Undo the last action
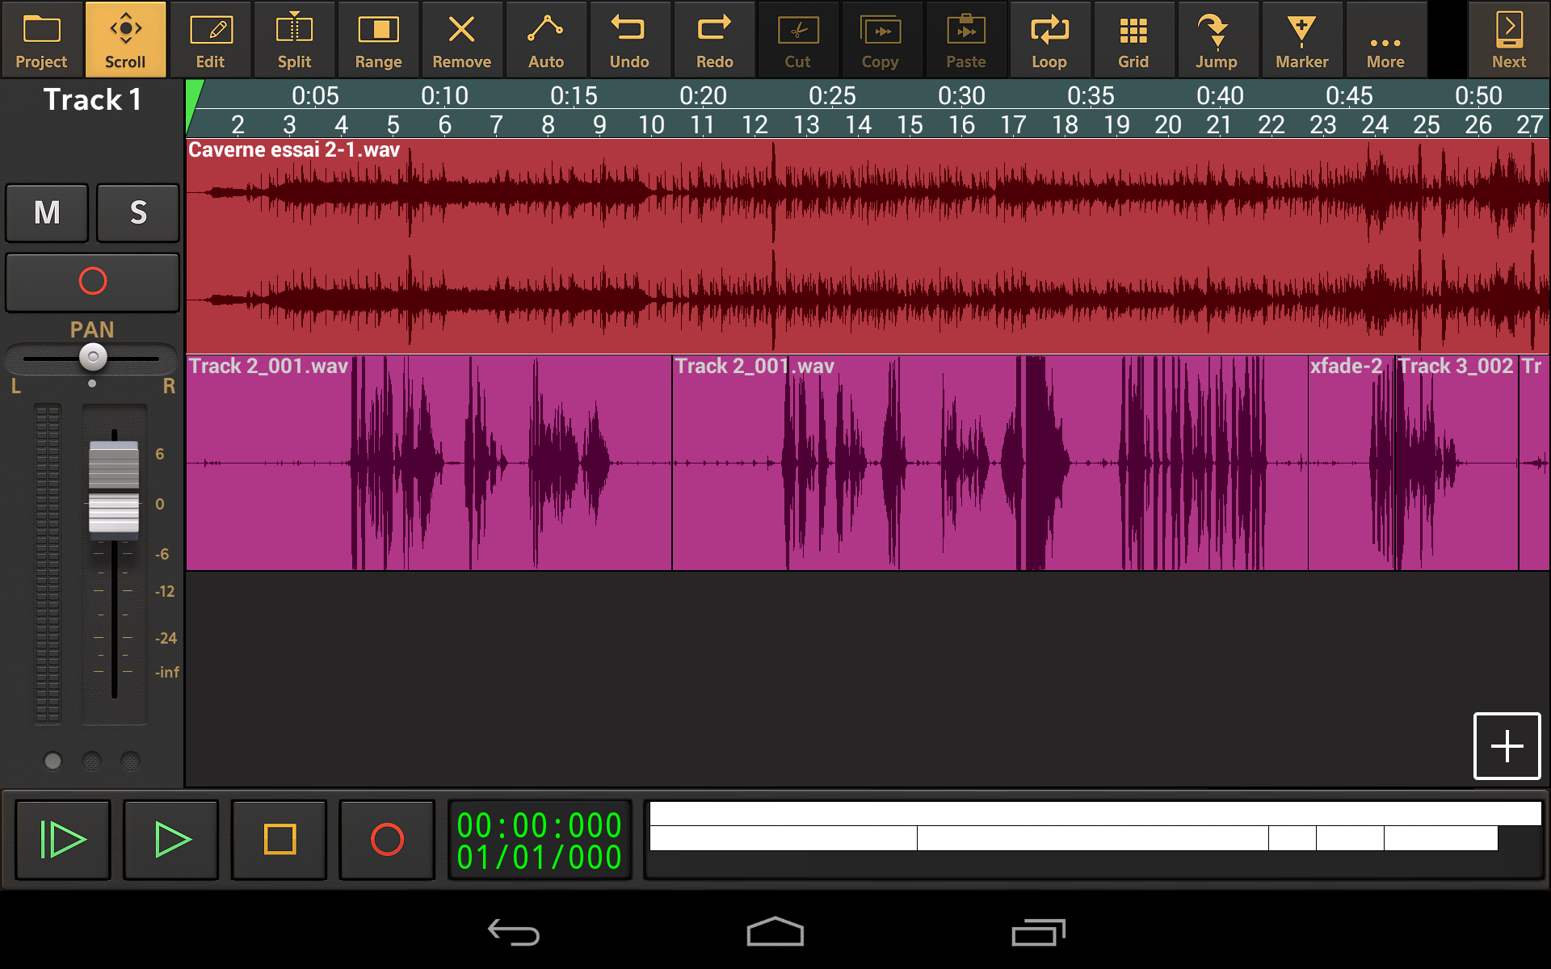 [x=629, y=40]
